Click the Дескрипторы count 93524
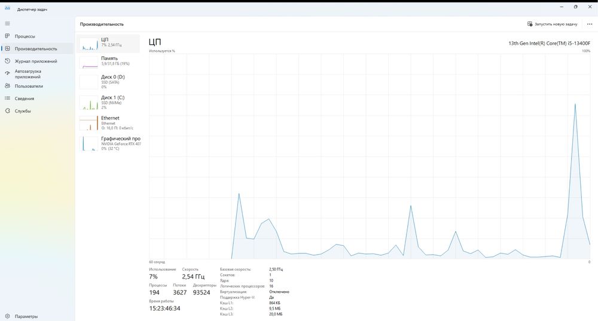598x321 pixels. click(x=202, y=292)
